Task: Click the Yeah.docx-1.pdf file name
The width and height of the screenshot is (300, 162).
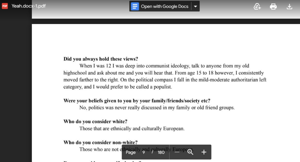Action: pyautogui.click(x=28, y=6)
